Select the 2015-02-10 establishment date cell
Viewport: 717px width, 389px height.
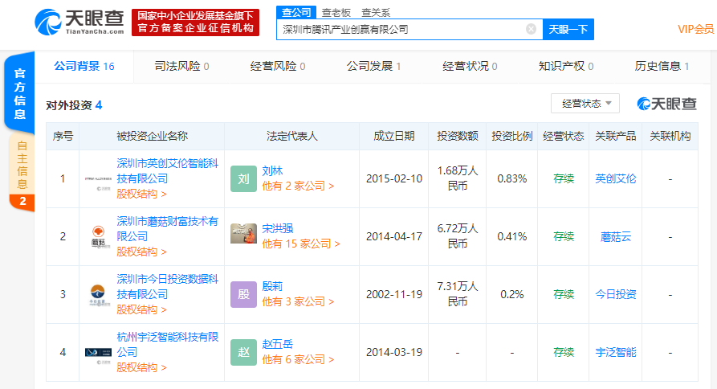point(393,179)
